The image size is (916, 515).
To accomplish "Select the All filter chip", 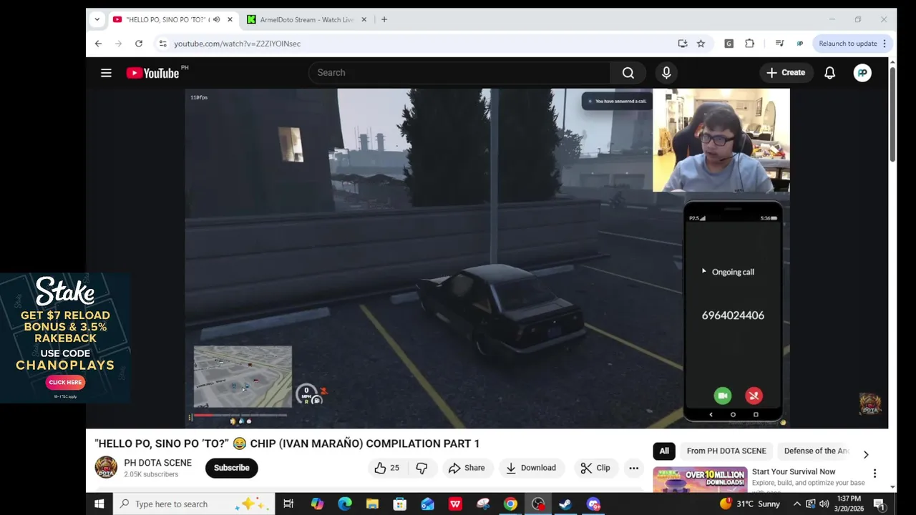I will [x=664, y=451].
